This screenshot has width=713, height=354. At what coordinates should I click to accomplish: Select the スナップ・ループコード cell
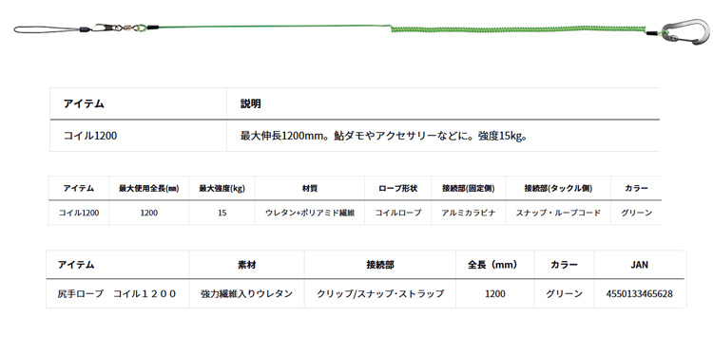(x=558, y=213)
